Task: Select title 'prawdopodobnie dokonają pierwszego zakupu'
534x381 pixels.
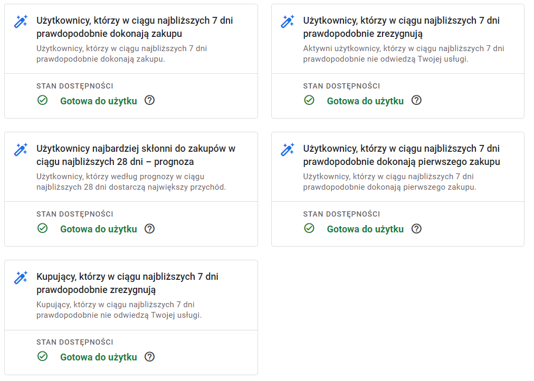Action: [402, 155]
